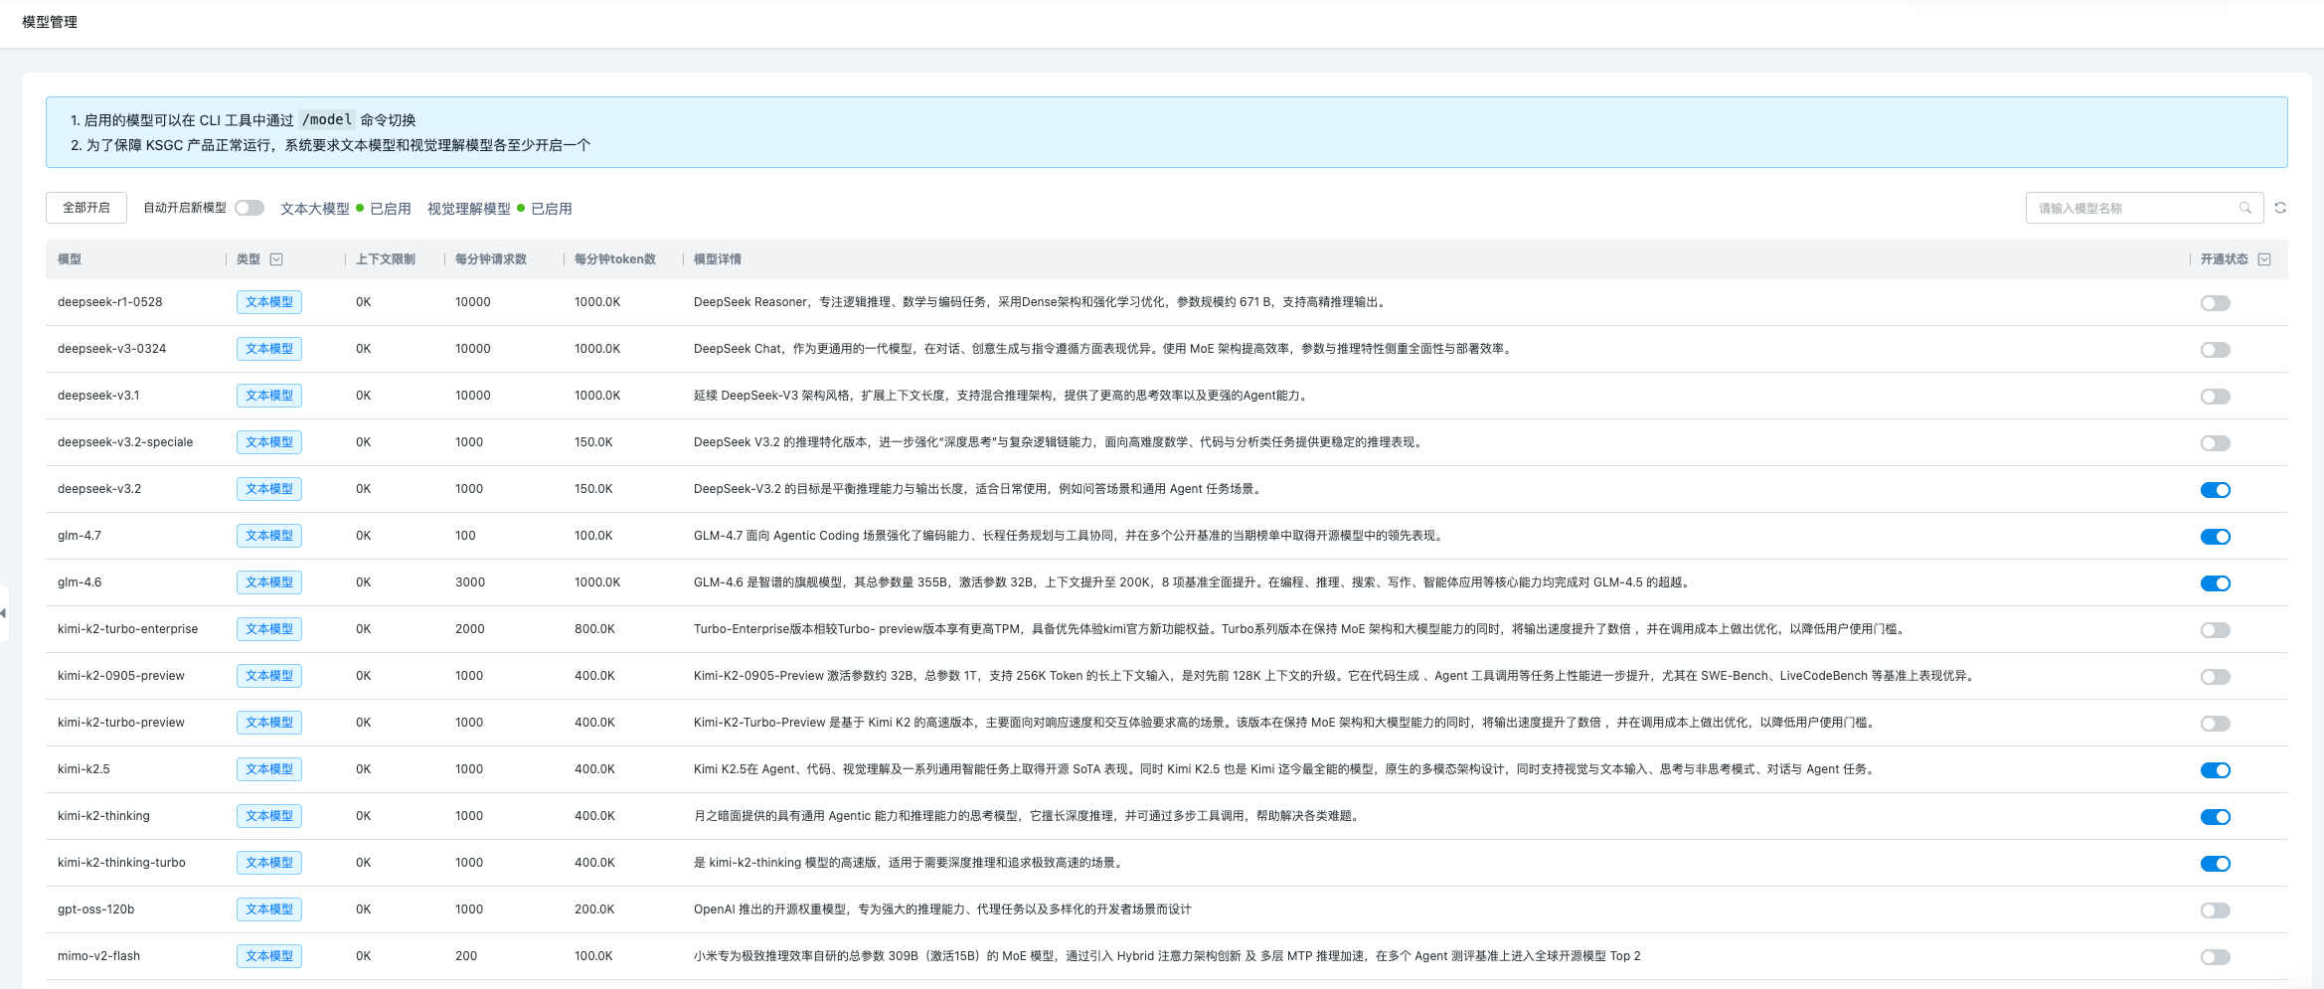Click the 全部开启 button

(86, 208)
